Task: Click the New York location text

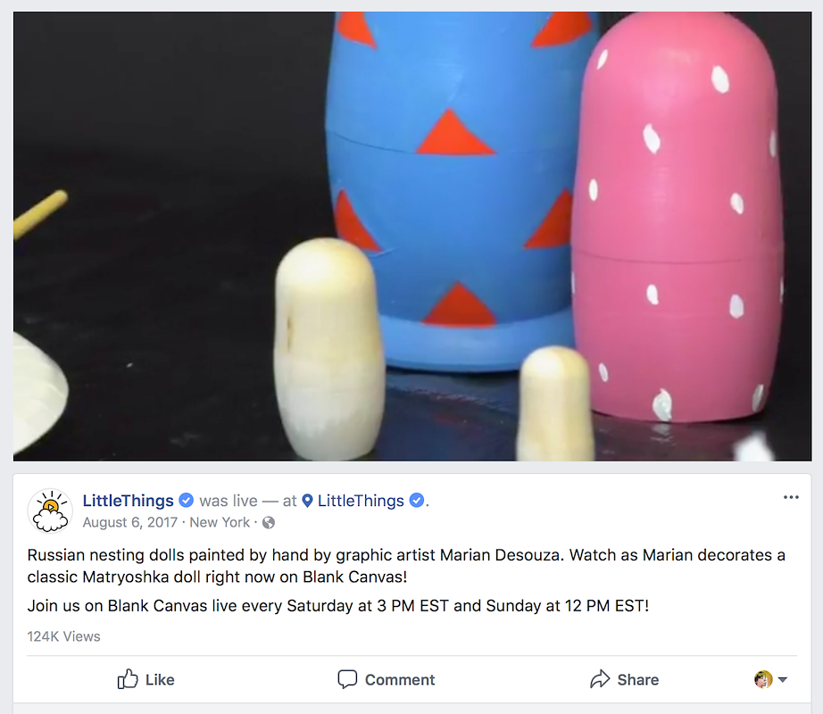Action: tap(220, 522)
